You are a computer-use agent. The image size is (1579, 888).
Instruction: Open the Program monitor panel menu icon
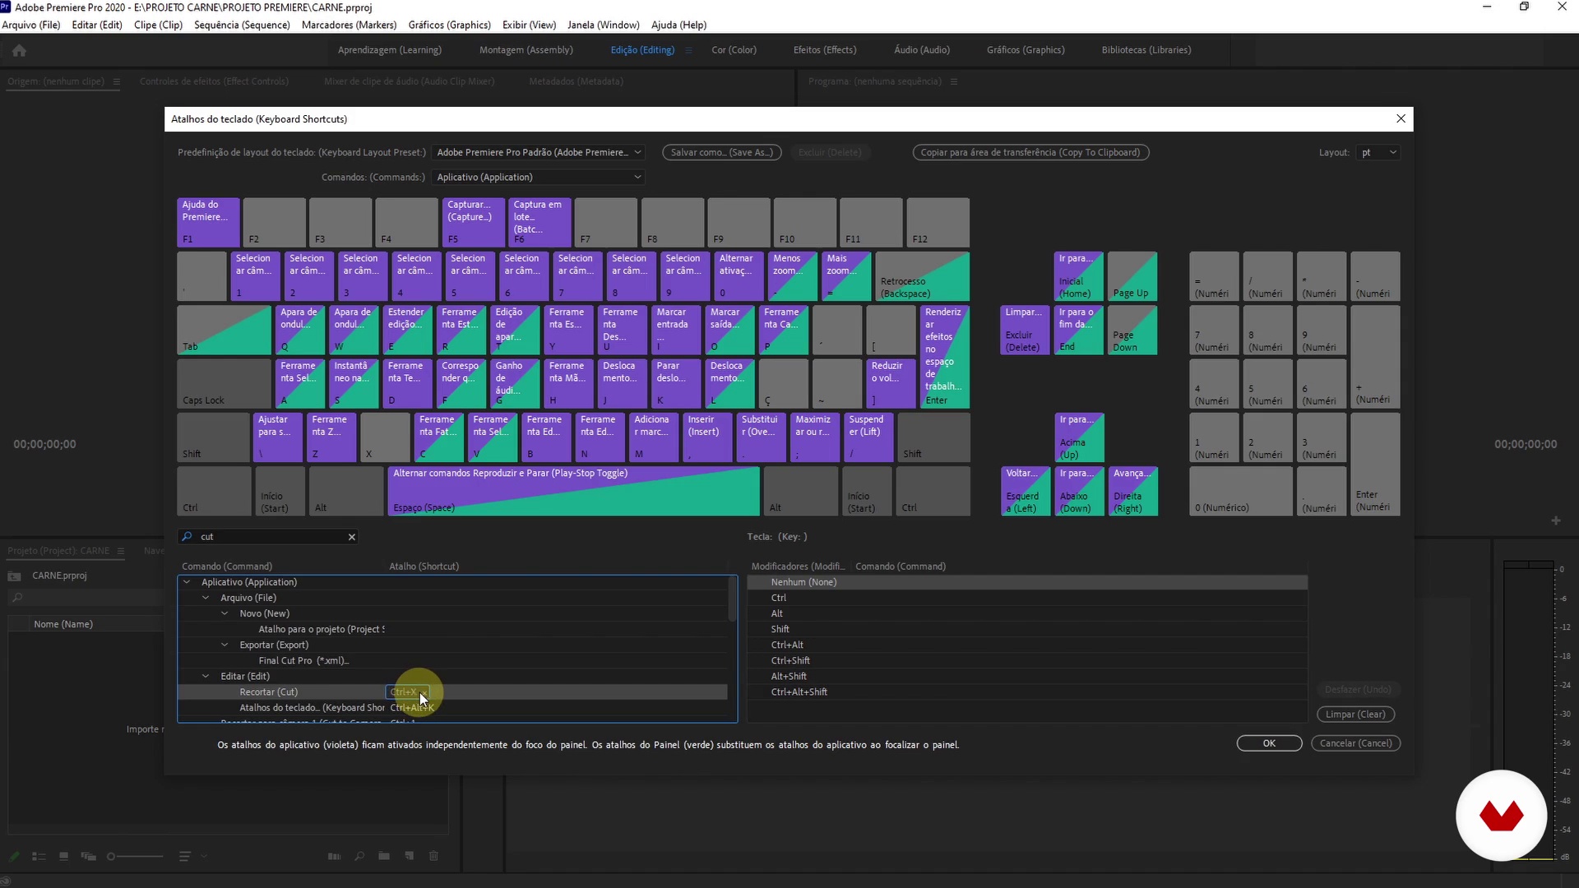pyautogui.click(x=954, y=81)
